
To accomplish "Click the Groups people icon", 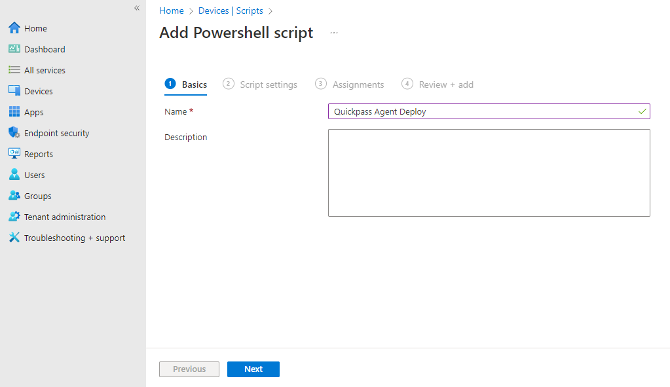I will pyautogui.click(x=14, y=195).
